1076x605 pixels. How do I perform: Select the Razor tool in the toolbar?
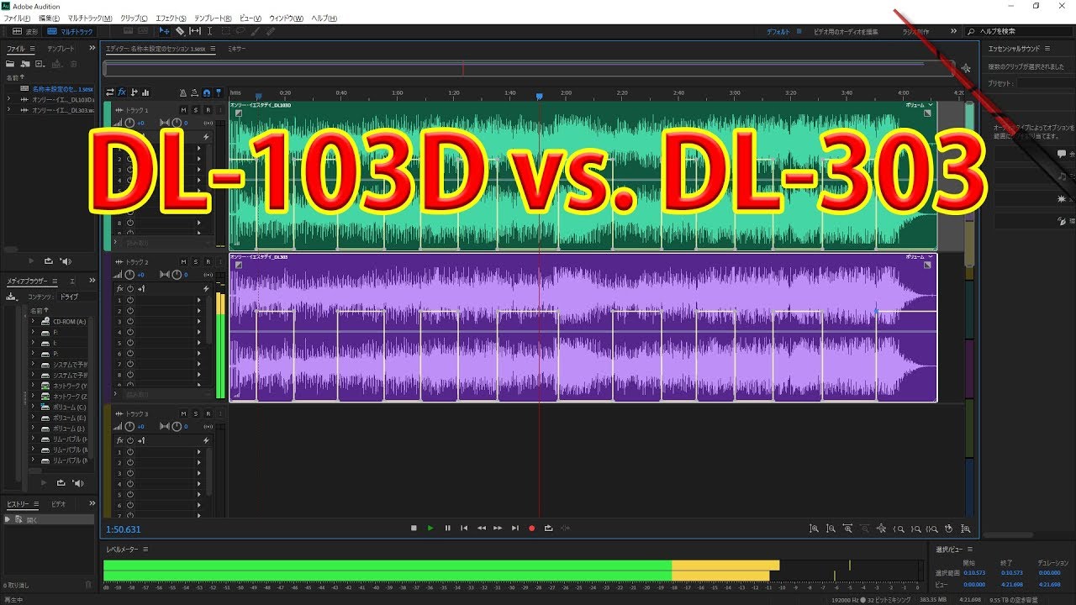tap(179, 31)
